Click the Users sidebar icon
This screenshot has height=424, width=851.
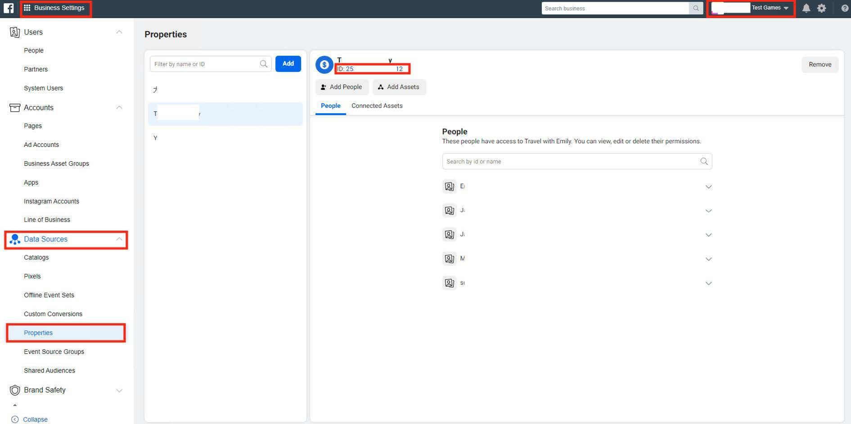tap(14, 32)
